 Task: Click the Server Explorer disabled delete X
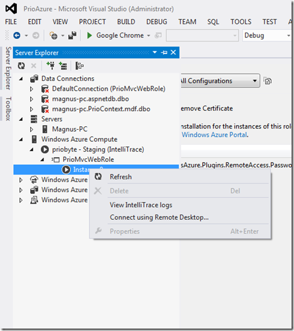coord(34,66)
